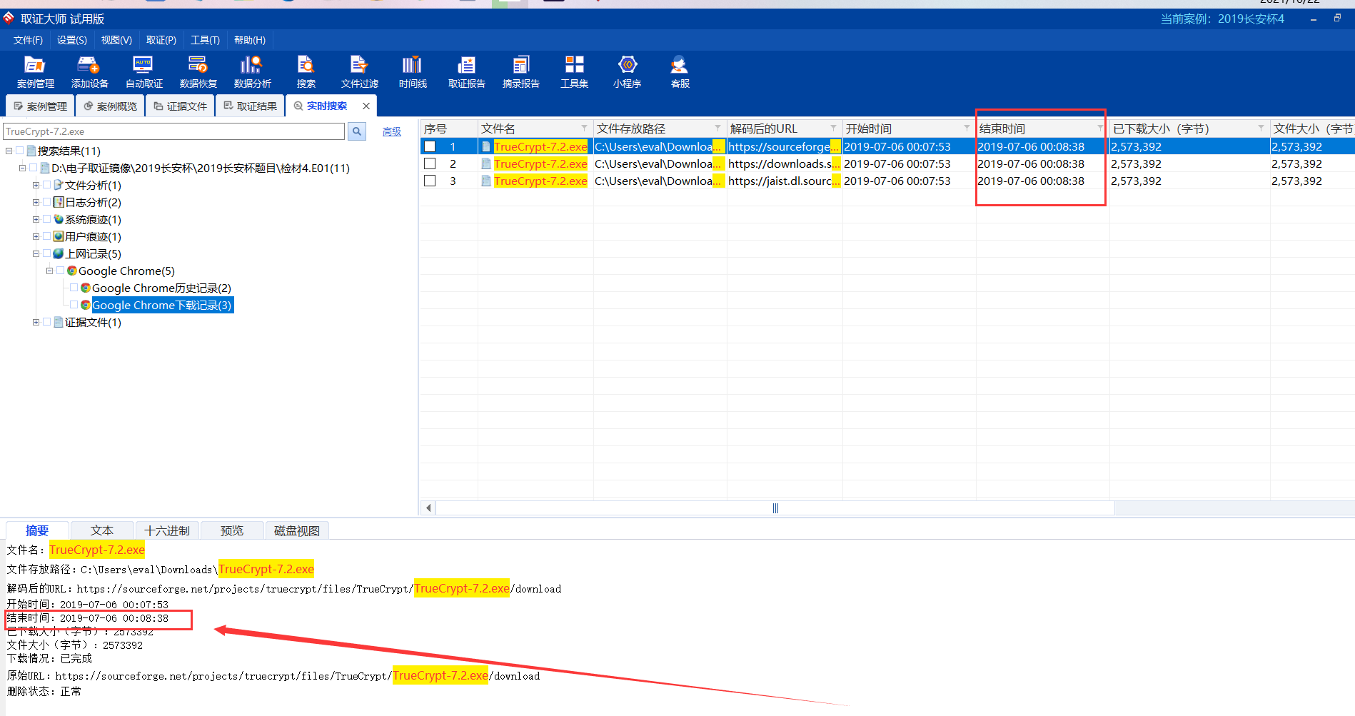Click 文件分析(1) tree icon

click(x=59, y=185)
